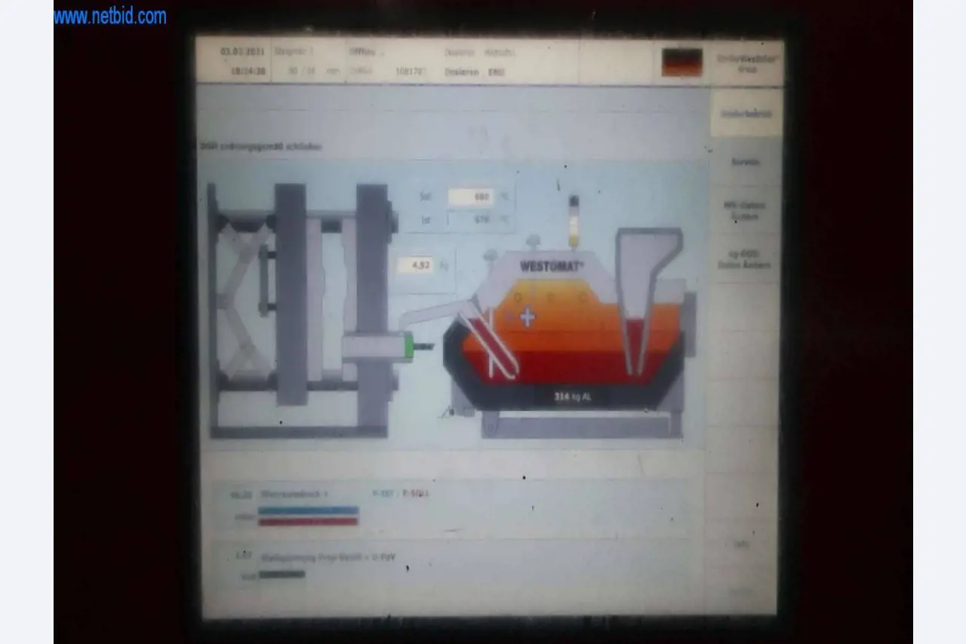Click the StrikoWestofen Group logo button
Viewport: 966px width, 644px height.
(747, 63)
